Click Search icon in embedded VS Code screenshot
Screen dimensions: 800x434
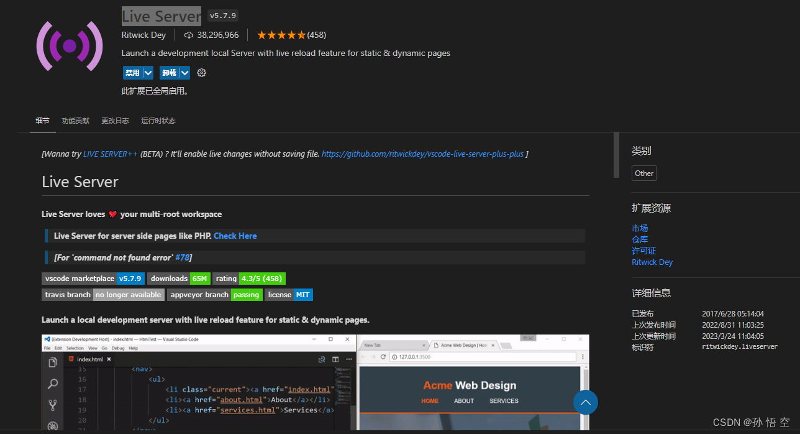[53, 384]
